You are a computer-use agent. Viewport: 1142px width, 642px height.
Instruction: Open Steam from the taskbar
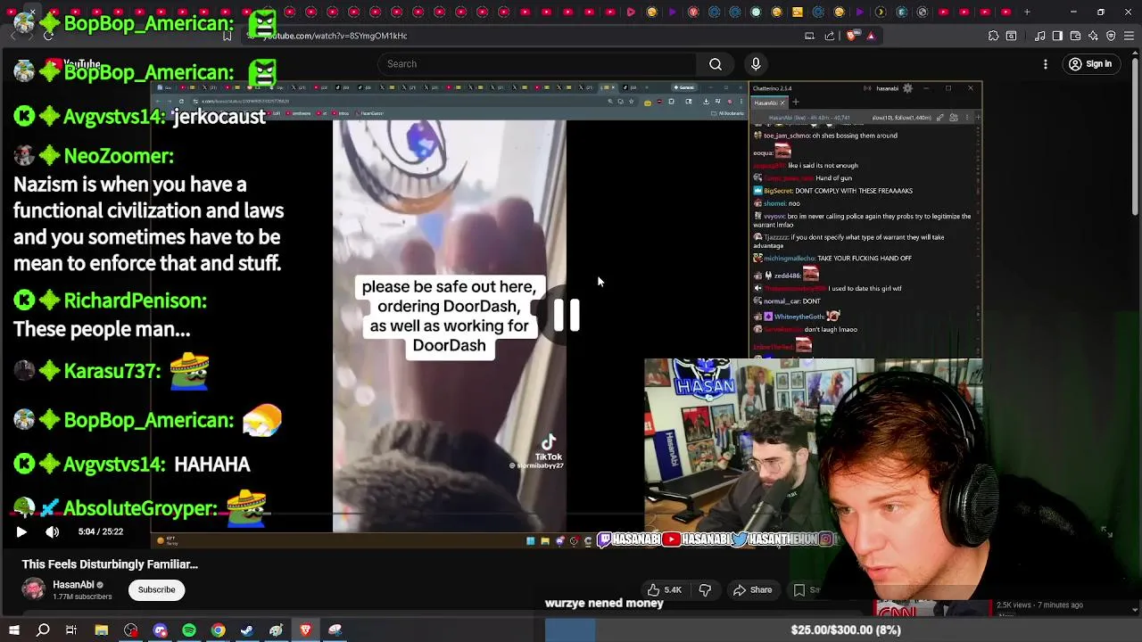point(247,630)
